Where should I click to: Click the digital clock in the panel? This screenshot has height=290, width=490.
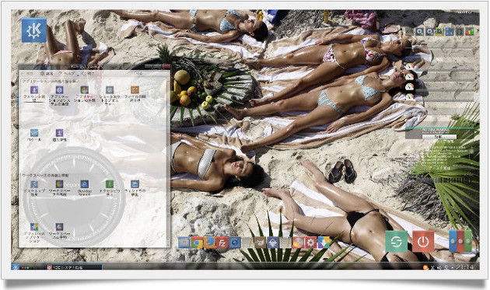(x=464, y=267)
